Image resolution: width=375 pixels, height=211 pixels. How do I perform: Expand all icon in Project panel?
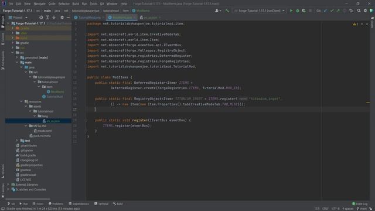(x=47, y=18)
